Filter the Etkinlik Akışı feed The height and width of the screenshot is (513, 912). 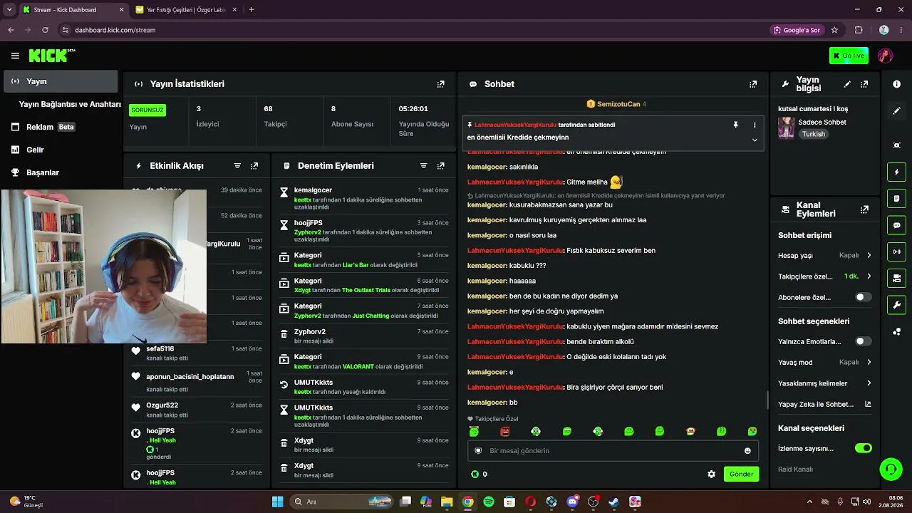(237, 166)
